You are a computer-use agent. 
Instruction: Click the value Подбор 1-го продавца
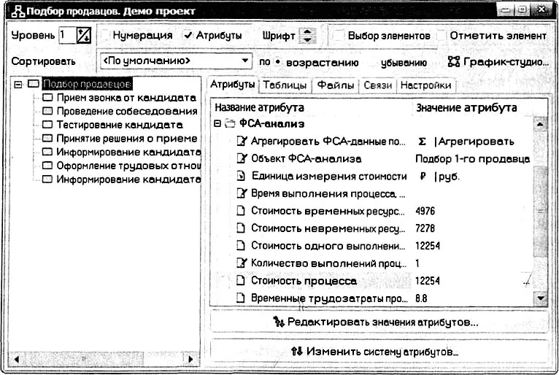473,158
